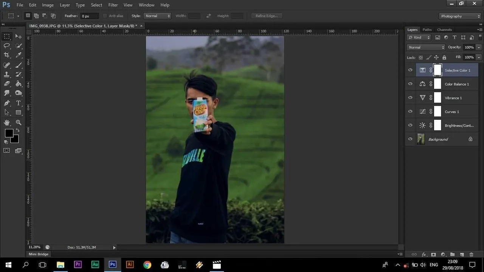Hide the Selective Color 1 layer

point(410,70)
